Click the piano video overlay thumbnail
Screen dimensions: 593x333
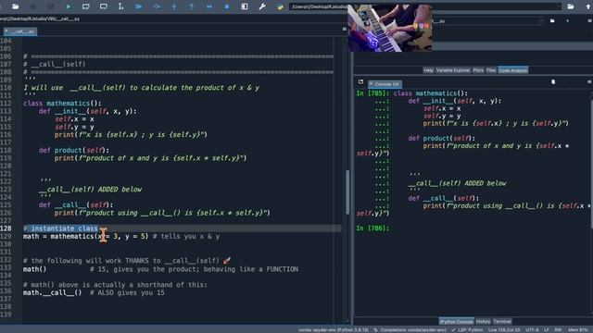pos(390,28)
